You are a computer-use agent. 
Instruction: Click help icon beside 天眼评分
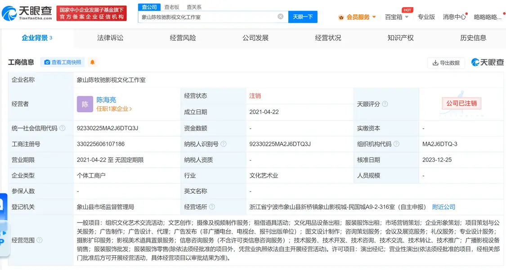385,104
